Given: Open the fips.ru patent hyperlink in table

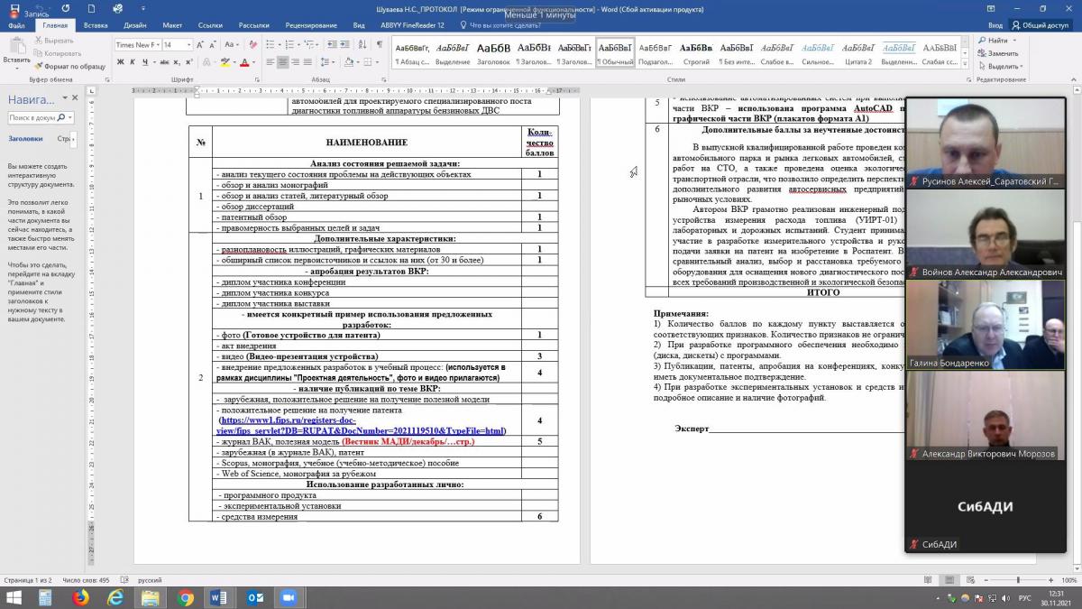Looking at the screenshot, I should coord(362,426).
